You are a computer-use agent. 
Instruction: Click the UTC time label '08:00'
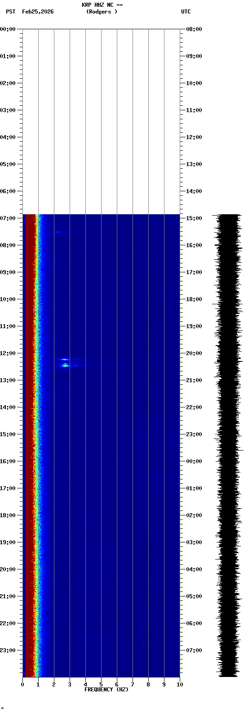pos(194,29)
